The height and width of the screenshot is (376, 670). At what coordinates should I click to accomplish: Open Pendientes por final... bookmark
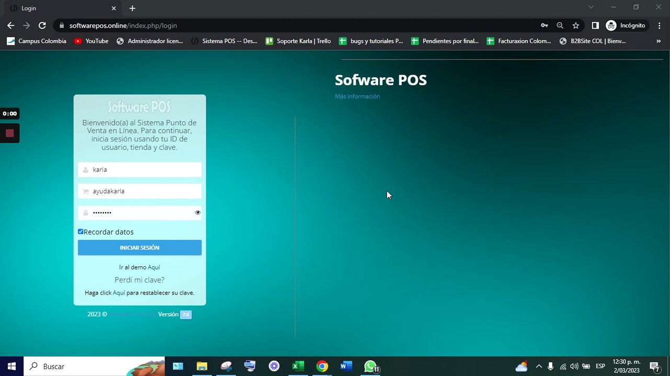(445, 41)
